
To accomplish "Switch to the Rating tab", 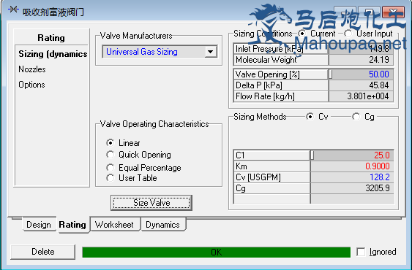I will point(72,225).
